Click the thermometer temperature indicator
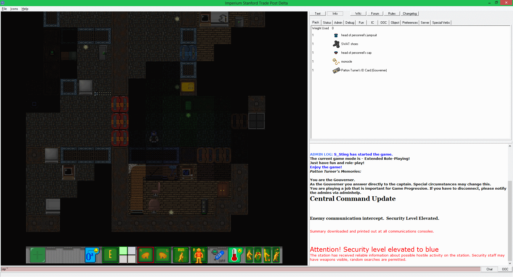This screenshot has width=513, height=277. pyautogui.click(x=235, y=255)
